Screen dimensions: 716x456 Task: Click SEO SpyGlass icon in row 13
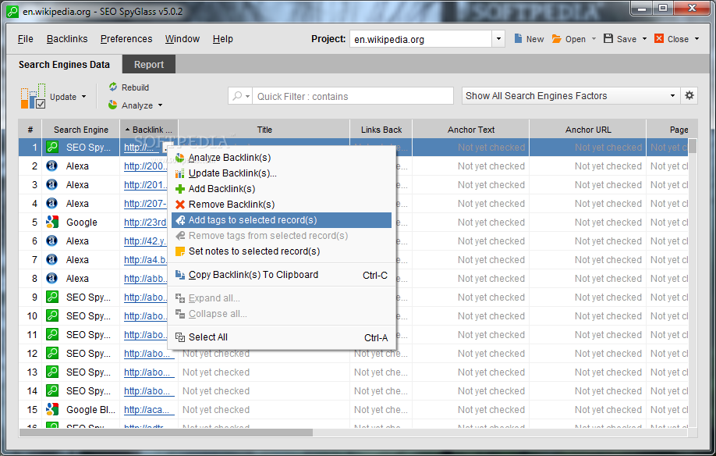pyautogui.click(x=52, y=372)
